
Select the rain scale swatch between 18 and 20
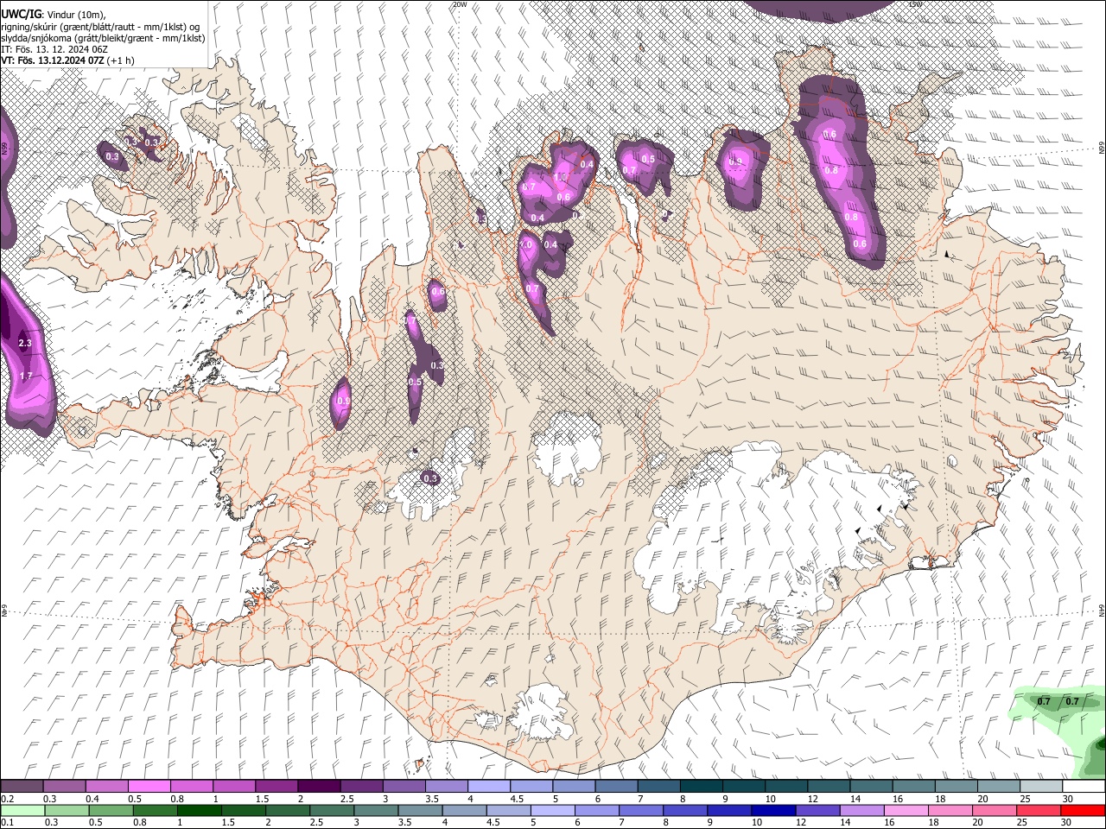950,810
